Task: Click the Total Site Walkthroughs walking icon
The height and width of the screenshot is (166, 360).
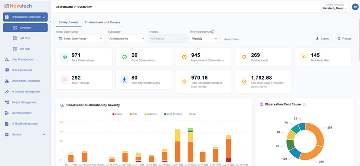Action: coord(125,80)
